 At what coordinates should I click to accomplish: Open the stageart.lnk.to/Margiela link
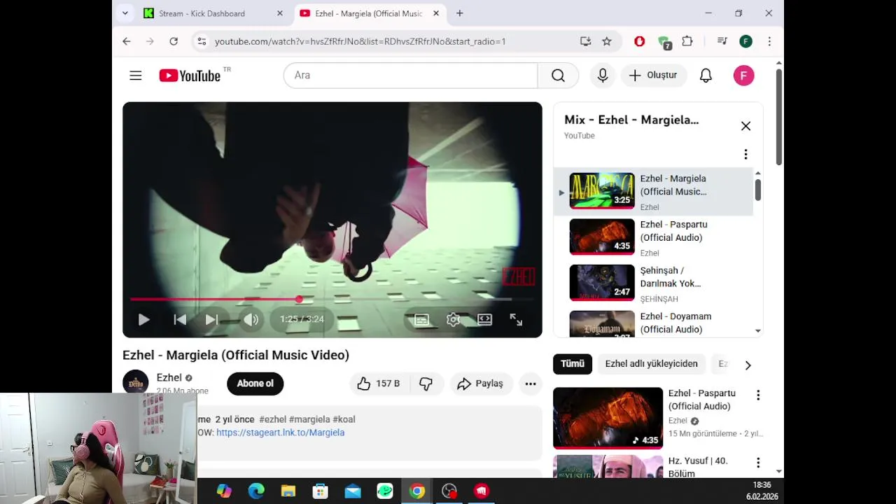point(280,433)
